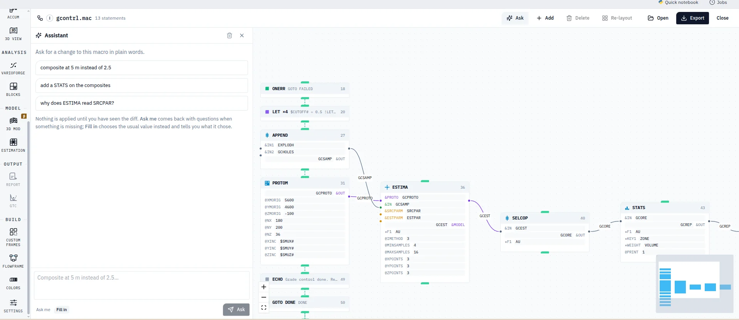
Task: Zoom out on the macro canvas
Action: pyautogui.click(x=264, y=297)
